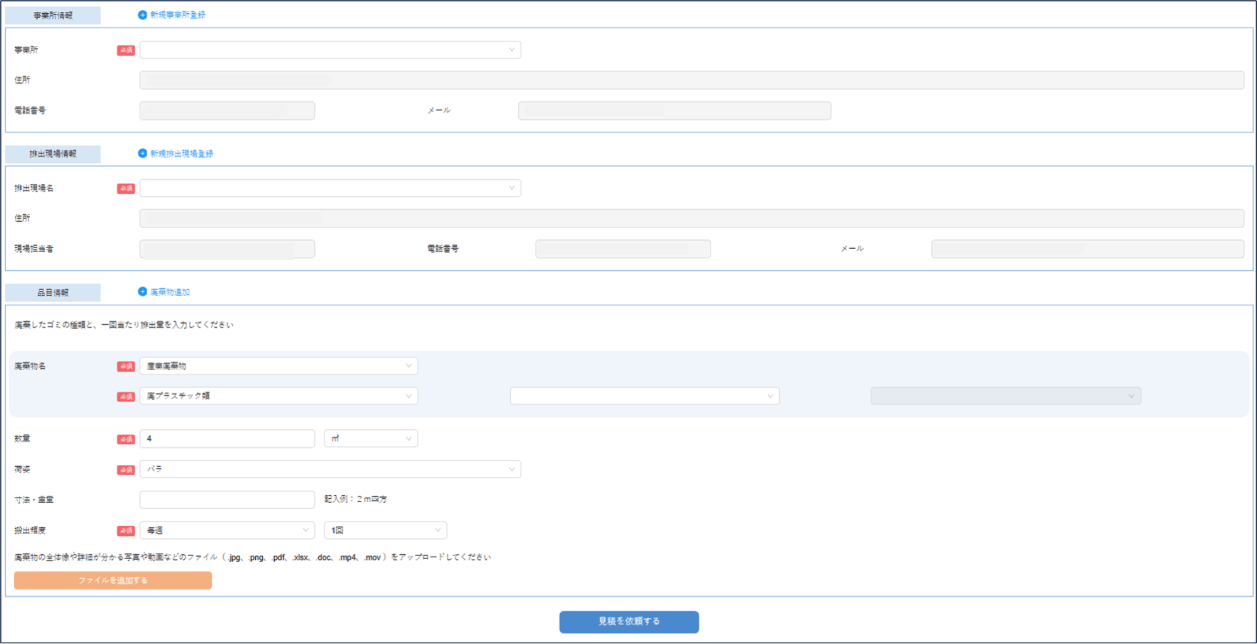Click the 廃棄物追加 link text
Screen dimensions: 1257x644
(x=170, y=292)
